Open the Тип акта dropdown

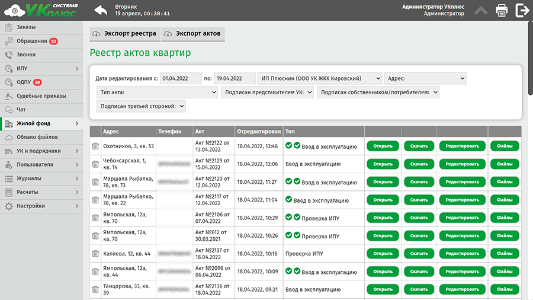(157, 92)
